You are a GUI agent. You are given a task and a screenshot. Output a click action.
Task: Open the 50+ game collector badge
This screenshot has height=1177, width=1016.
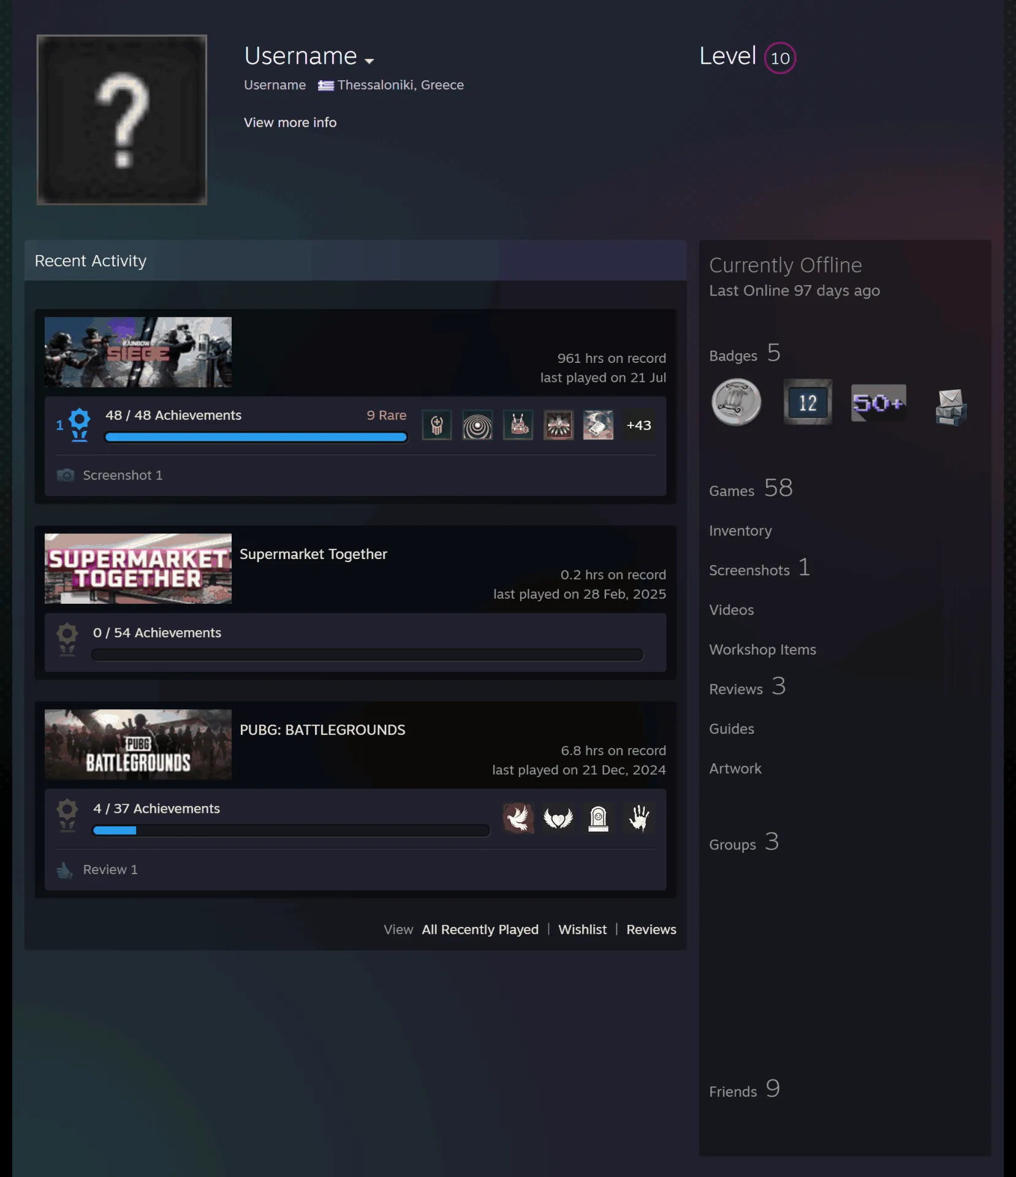pyautogui.click(x=878, y=403)
